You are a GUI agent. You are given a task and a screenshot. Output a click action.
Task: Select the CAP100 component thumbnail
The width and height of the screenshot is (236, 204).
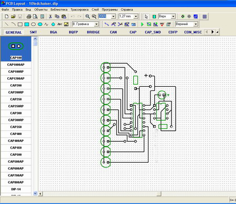click(x=16, y=49)
